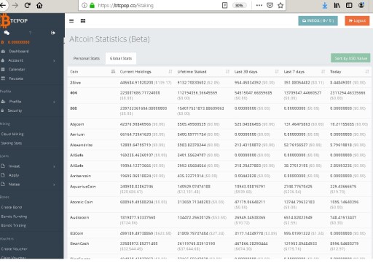Sort table by Lifetime Staked column

point(227,71)
